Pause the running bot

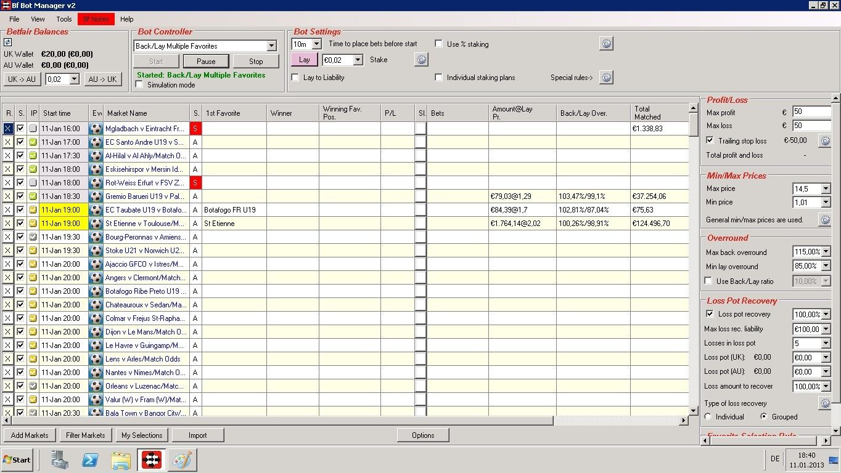(x=206, y=61)
